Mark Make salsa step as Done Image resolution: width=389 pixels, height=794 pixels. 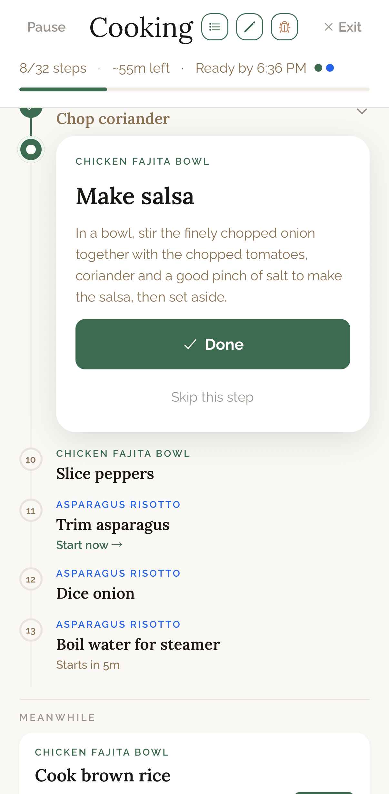[x=213, y=344]
